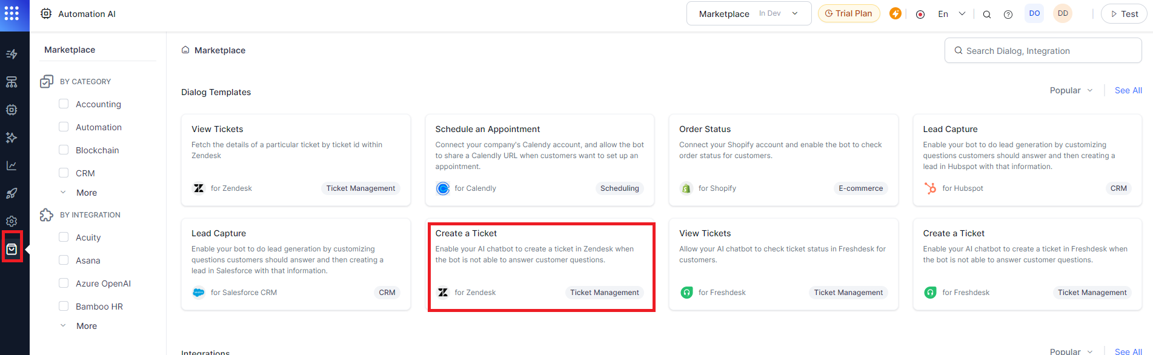Viewport: 1153px width, 355px height.
Task: Open the help question mark icon
Action: [1008, 15]
